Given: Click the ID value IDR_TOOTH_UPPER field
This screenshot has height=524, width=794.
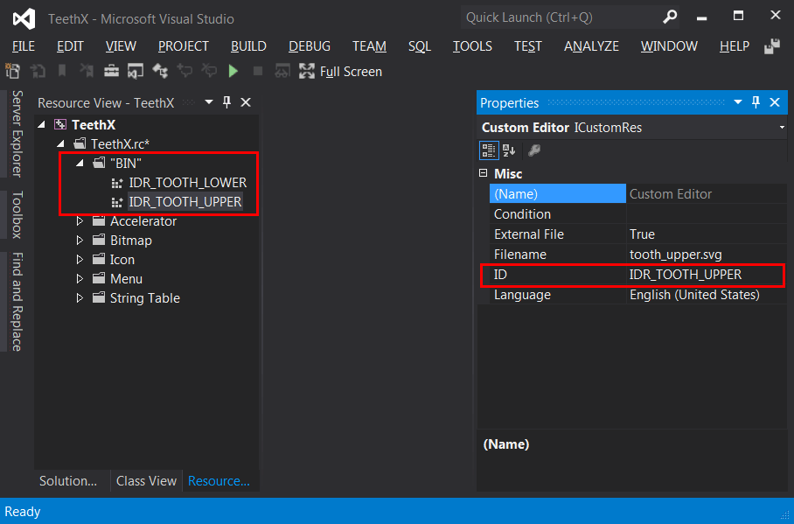Looking at the screenshot, I should click(706, 275).
